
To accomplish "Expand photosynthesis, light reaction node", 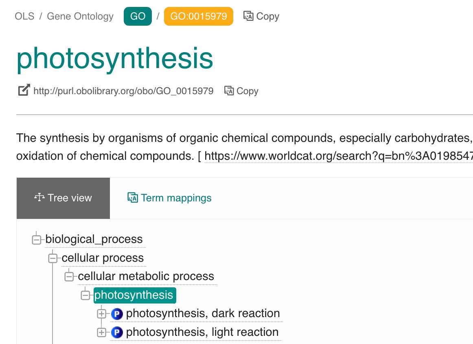I will (x=102, y=333).
